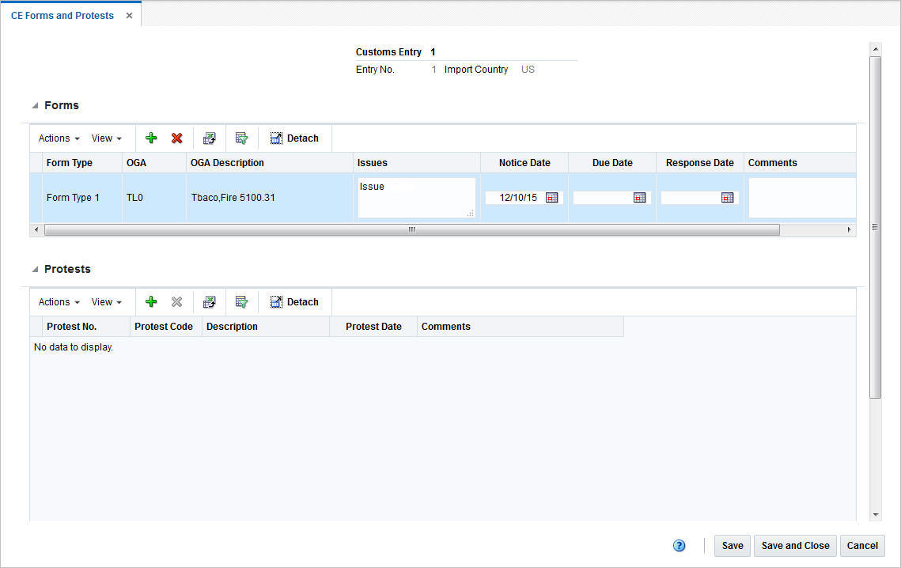Screen dimensions: 901x568
Task: Click Notice Date column header
Action: [524, 163]
